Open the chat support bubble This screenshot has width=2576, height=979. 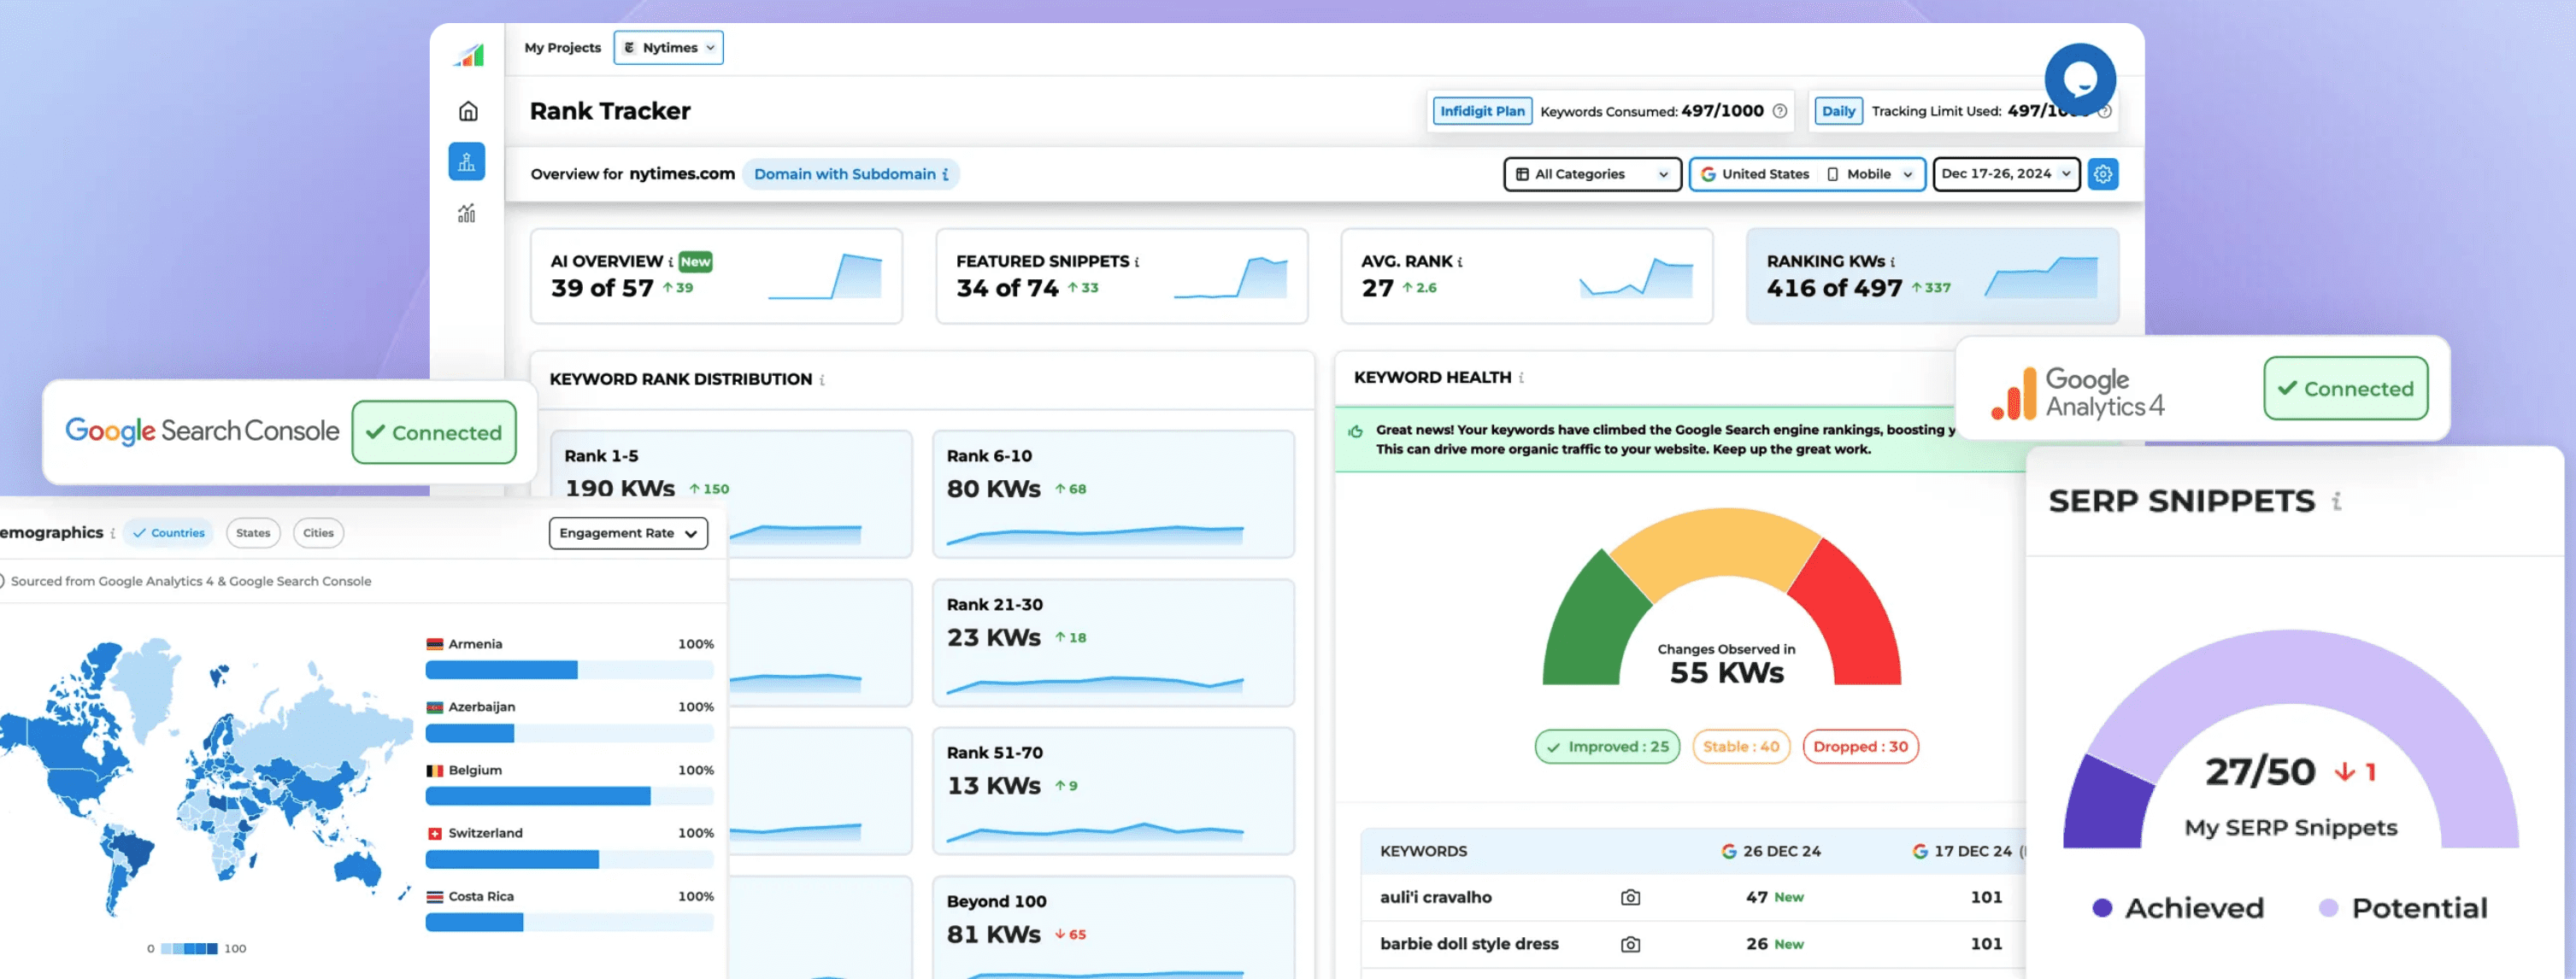click(2080, 79)
